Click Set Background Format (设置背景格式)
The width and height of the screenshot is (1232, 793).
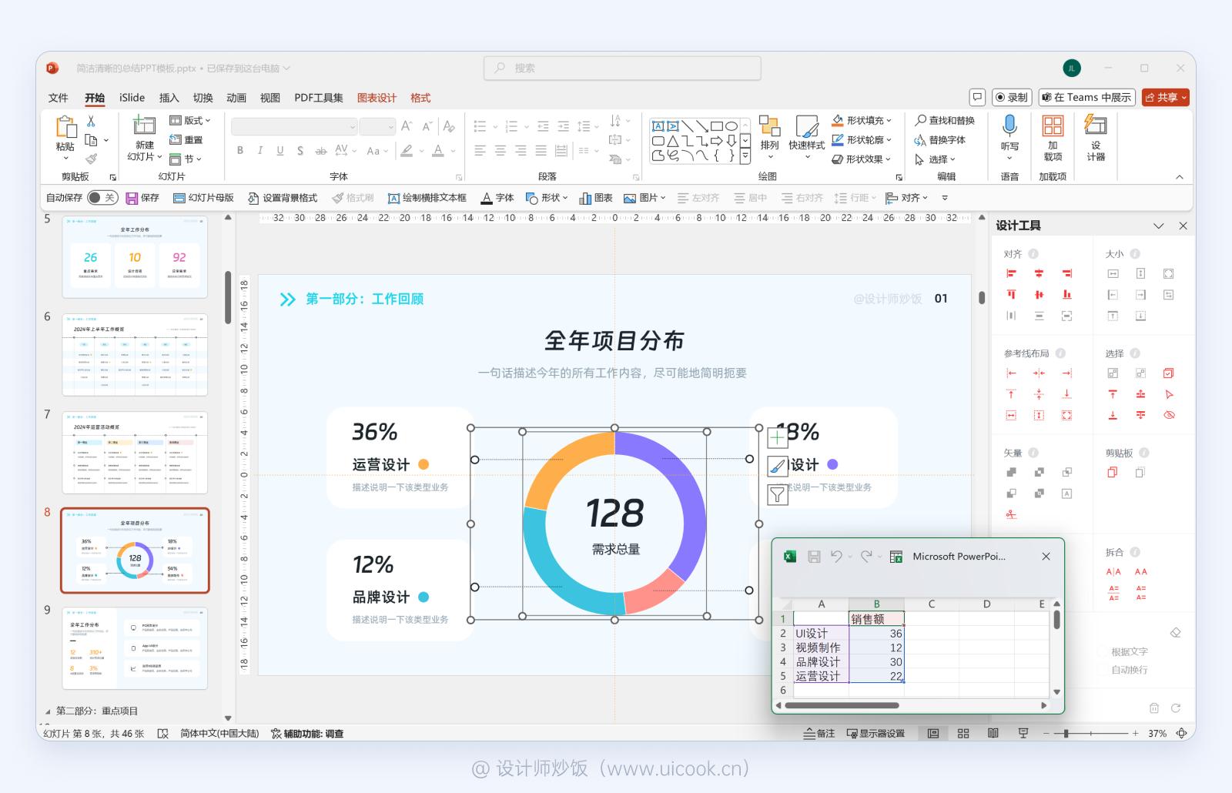(283, 198)
